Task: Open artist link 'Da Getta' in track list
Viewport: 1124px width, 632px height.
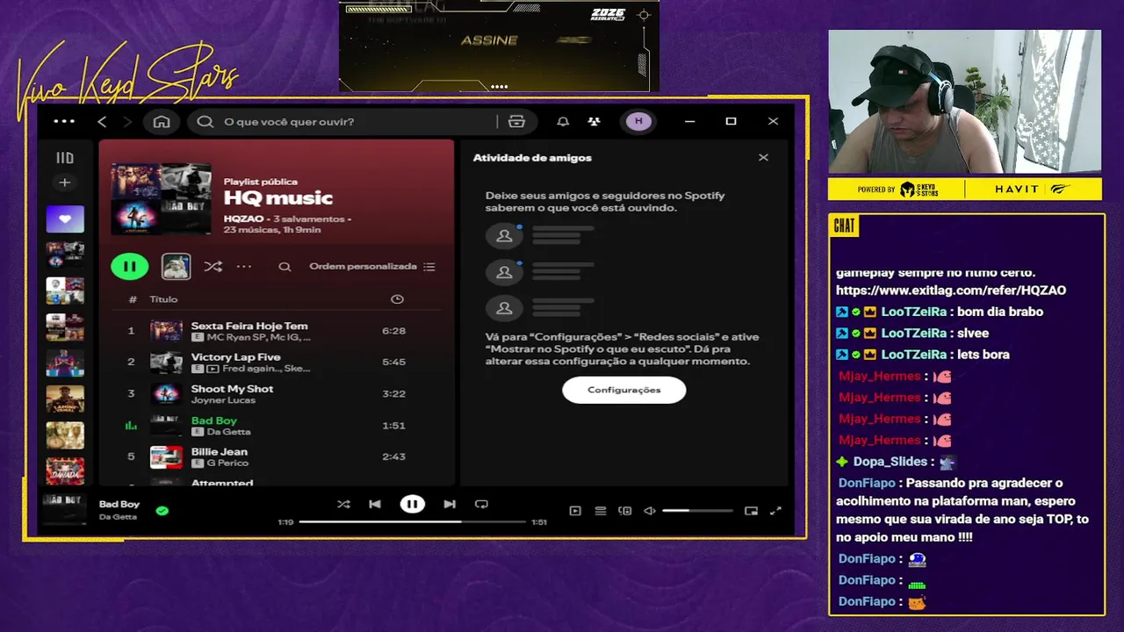Action: coord(228,432)
